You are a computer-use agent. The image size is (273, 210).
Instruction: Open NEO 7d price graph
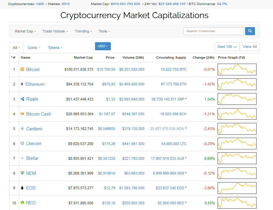237,203
